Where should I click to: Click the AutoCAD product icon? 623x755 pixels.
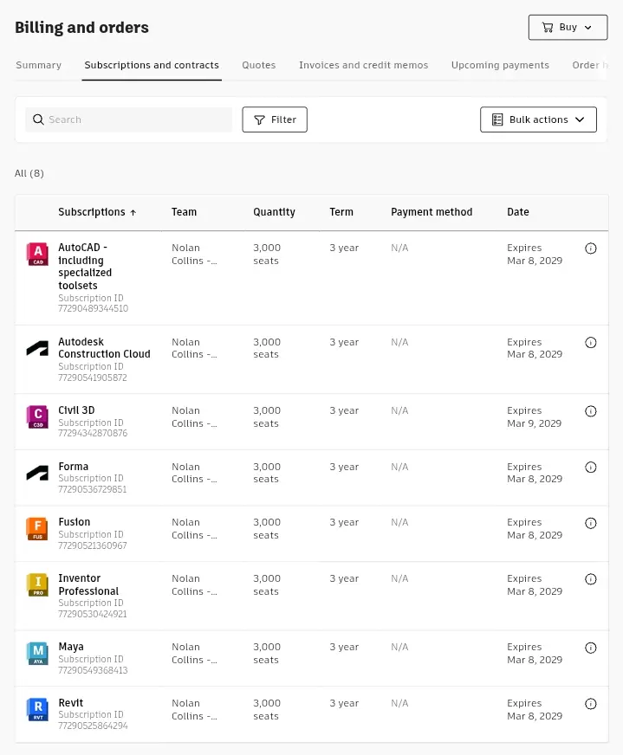[x=37, y=254]
